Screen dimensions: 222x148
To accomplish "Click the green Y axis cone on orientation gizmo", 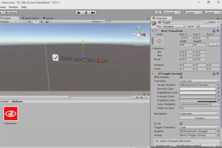I will coord(139,30).
